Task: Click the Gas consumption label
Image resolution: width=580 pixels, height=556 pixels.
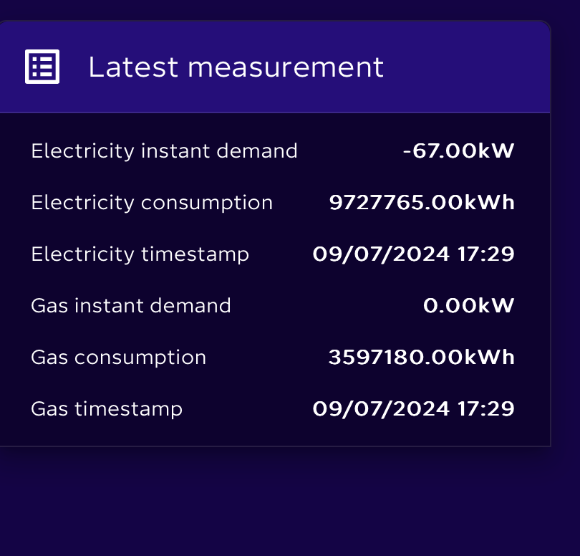Action: pyautogui.click(x=119, y=358)
